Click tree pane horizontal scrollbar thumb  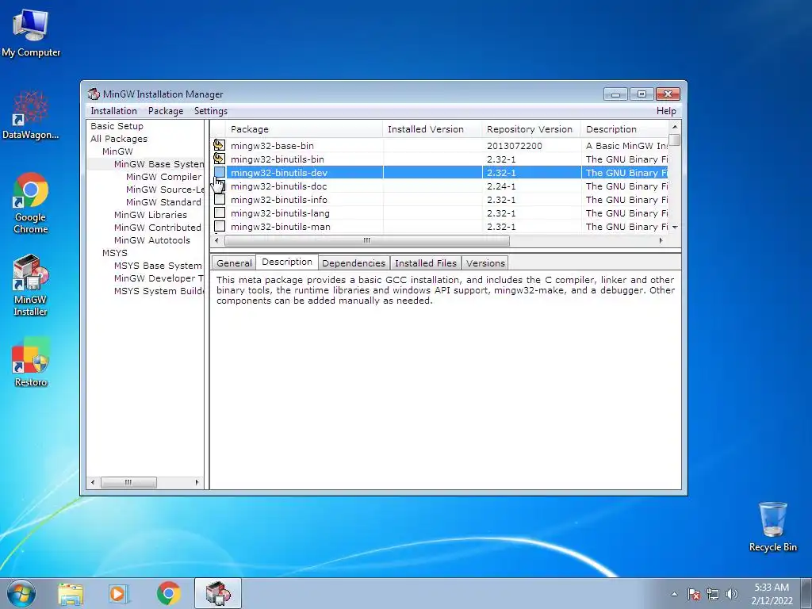(128, 482)
